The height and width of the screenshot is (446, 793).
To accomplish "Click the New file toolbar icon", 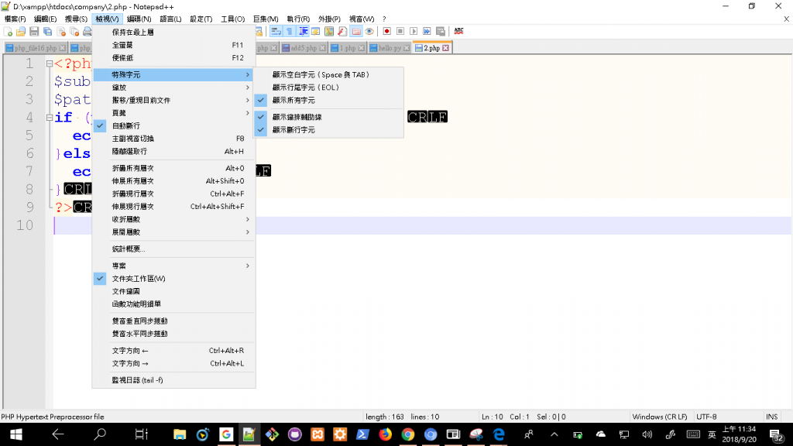I will [8, 31].
